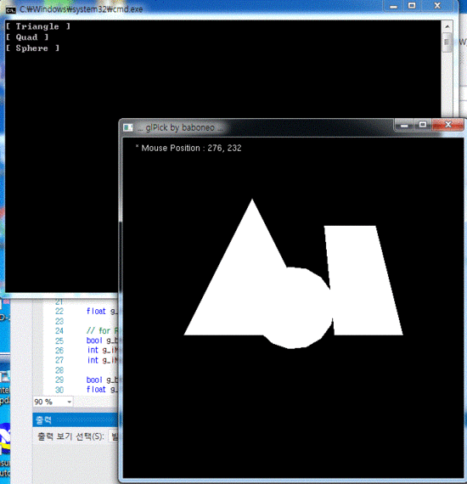Open the output source combo box beside 출력 보기 선택
The height and width of the screenshot is (484, 467).
(x=114, y=436)
